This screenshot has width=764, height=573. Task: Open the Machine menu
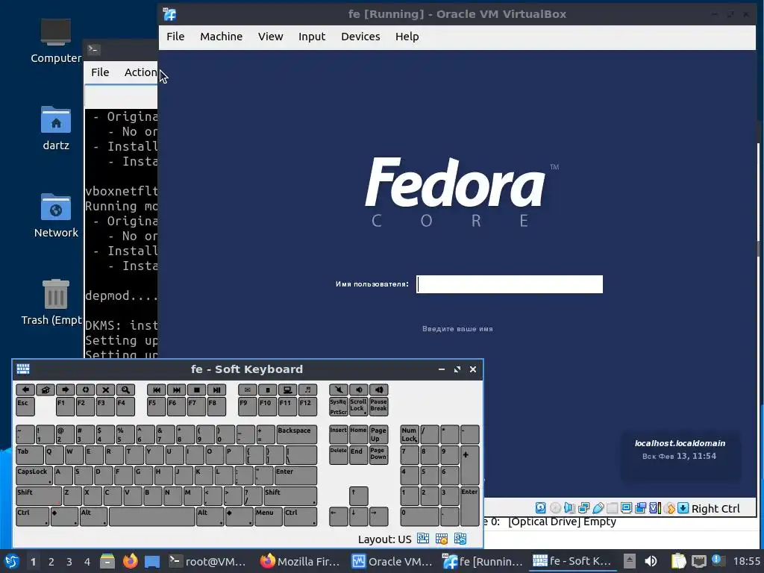[x=221, y=37]
